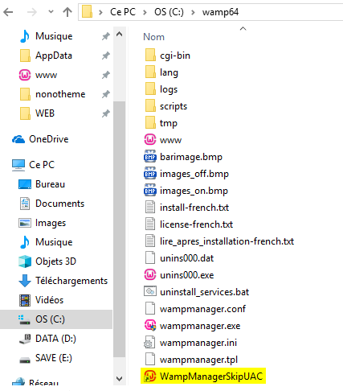Select the wampmanager.exe icon
The image size is (343, 391).
pyautogui.click(x=150, y=326)
